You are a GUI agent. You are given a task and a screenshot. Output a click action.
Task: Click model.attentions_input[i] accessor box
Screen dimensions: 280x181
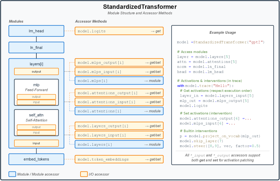pyautogui.click(x=119, y=102)
